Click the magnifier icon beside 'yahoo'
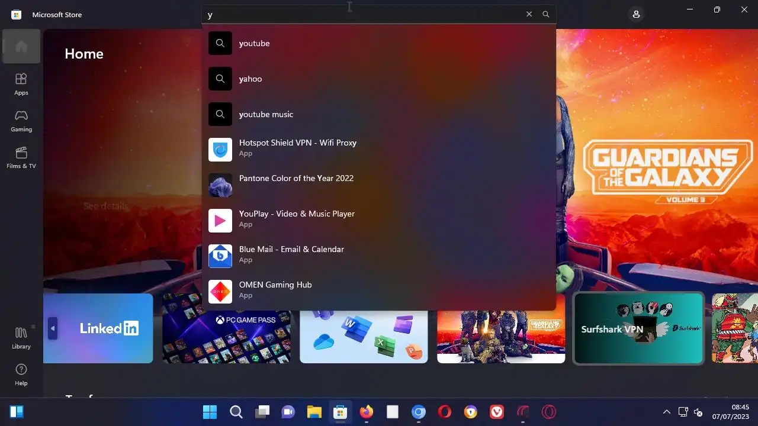 pos(220,79)
